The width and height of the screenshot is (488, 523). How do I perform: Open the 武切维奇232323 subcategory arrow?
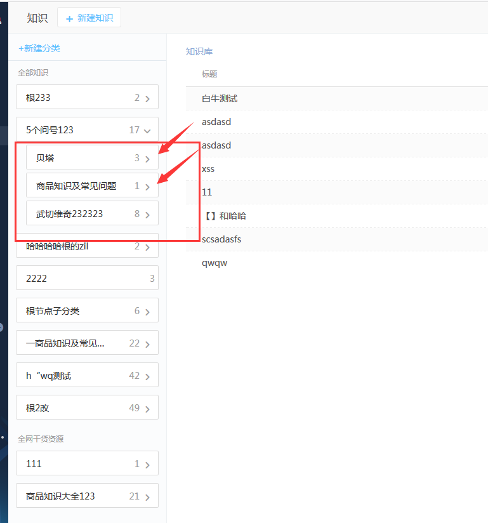tap(147, 215)
